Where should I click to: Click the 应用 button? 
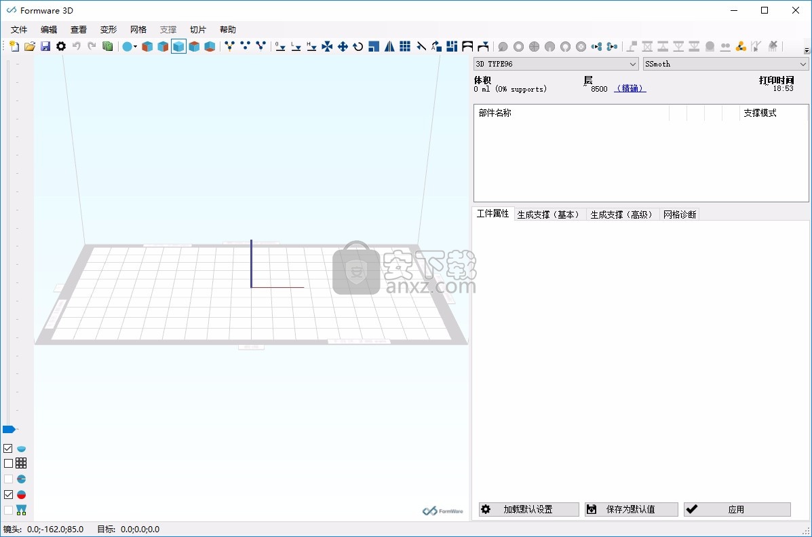click(737, 510)
